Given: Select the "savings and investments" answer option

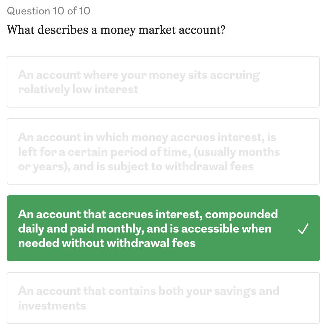Looking at the screenshot, I should [149, 298].
